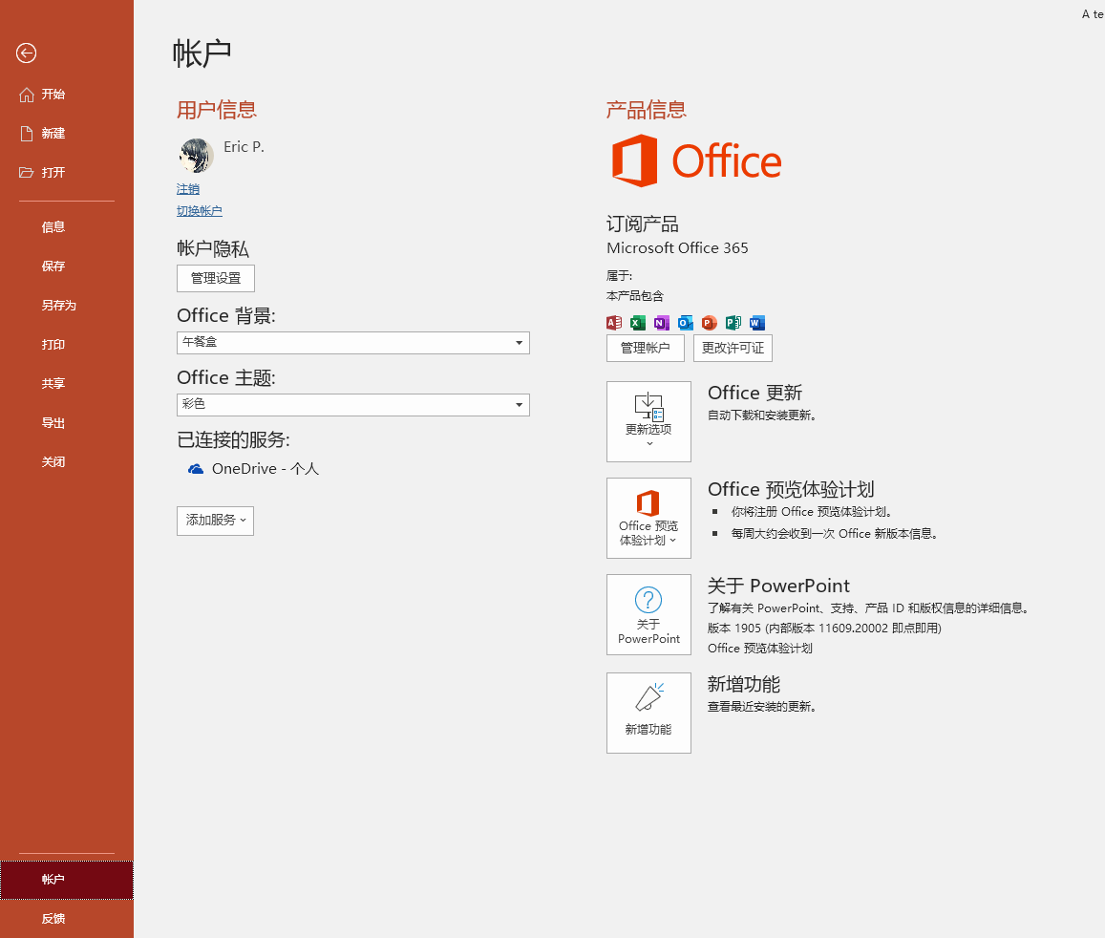Click the 关于 PowerPoint button

pos(648,614)
